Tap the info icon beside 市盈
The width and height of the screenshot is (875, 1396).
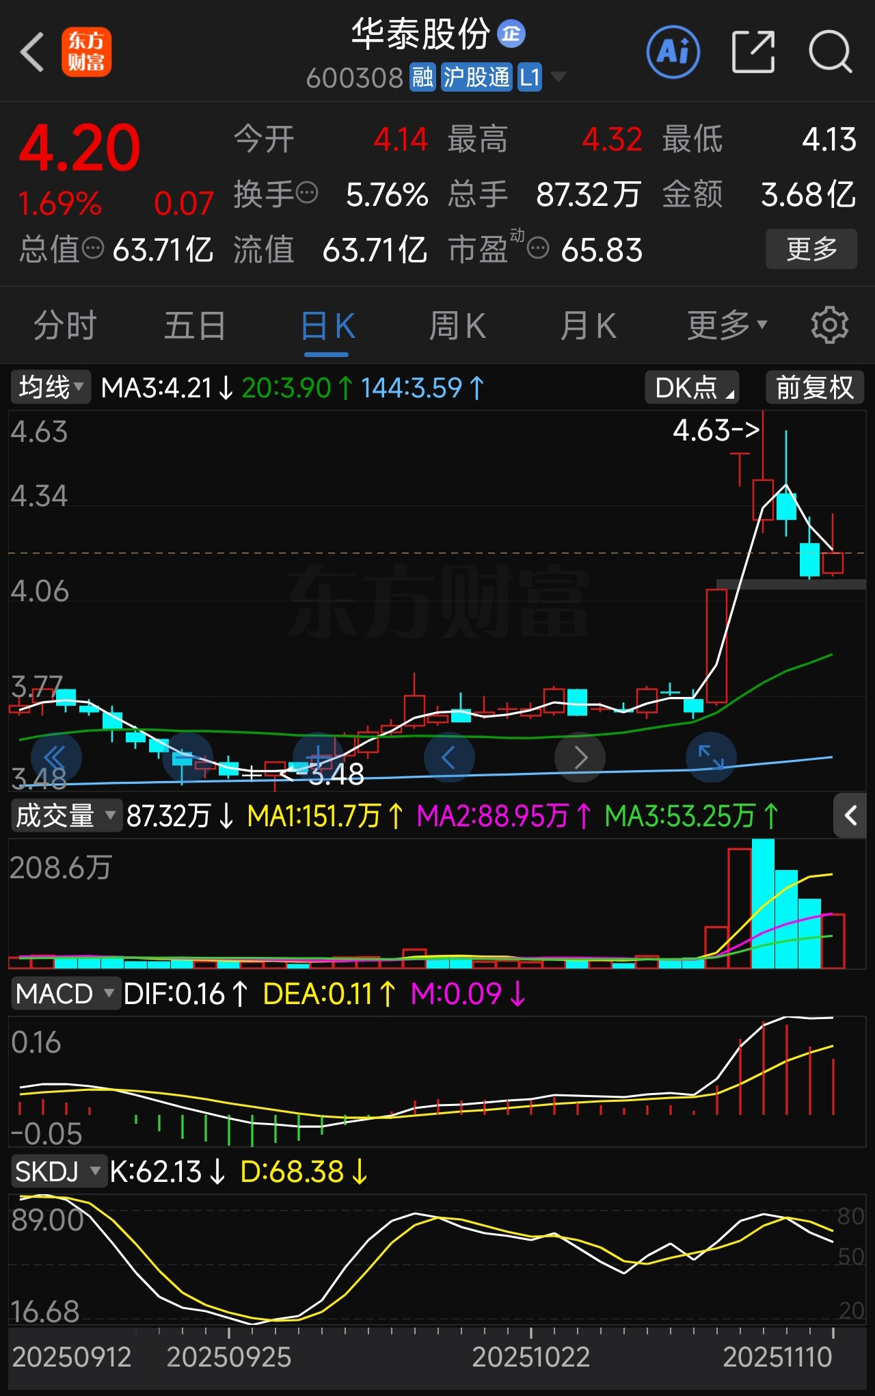click(x=538, y=248)
